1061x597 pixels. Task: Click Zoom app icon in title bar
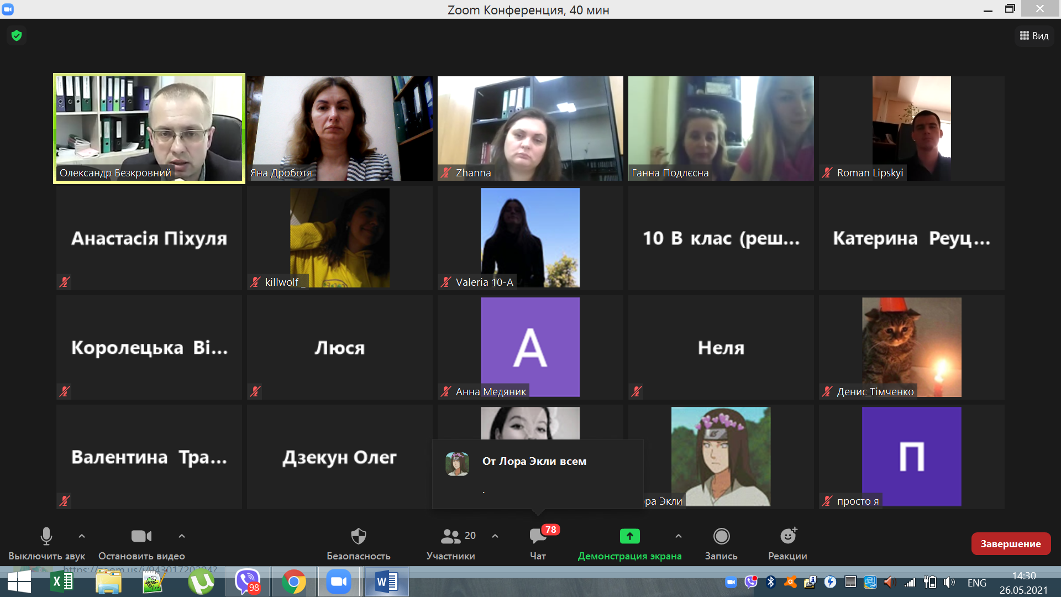(x=8, y=9)
